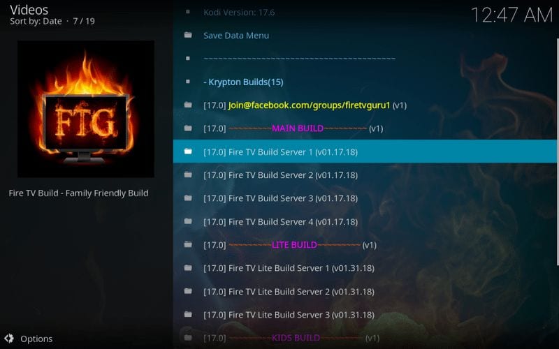Select the MAIN BUILD (v1) row

click(365, 128)
